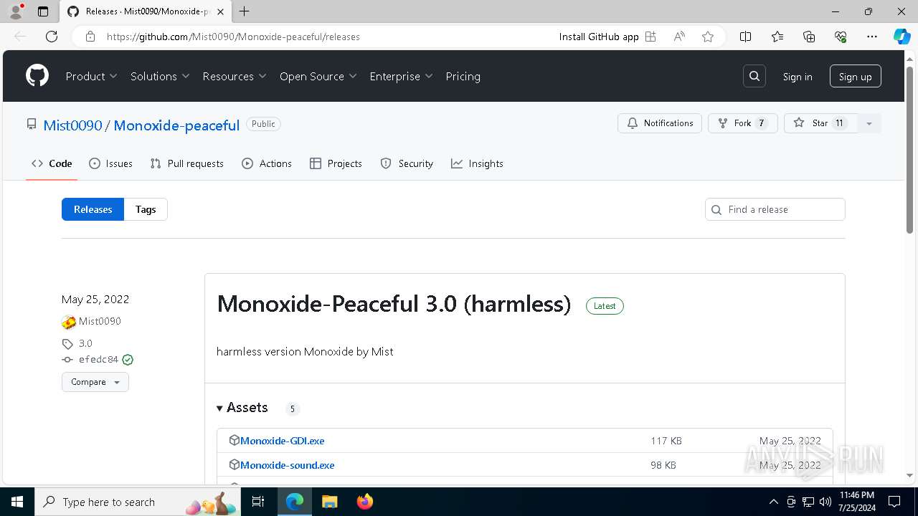The width and height of the screenshot is (918, 516).
Task: Open Monoxide-Peaceful 3.0 release title
Action: [394, 304]
